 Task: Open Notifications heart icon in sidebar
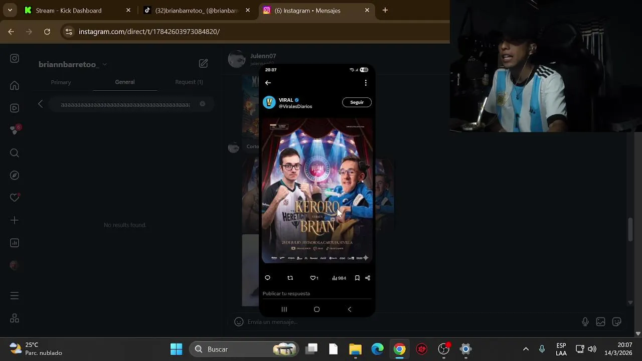(x=15, y=198)
